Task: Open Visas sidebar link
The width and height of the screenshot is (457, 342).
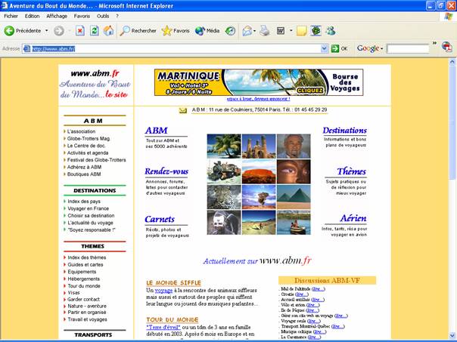Action: point(73,293)
